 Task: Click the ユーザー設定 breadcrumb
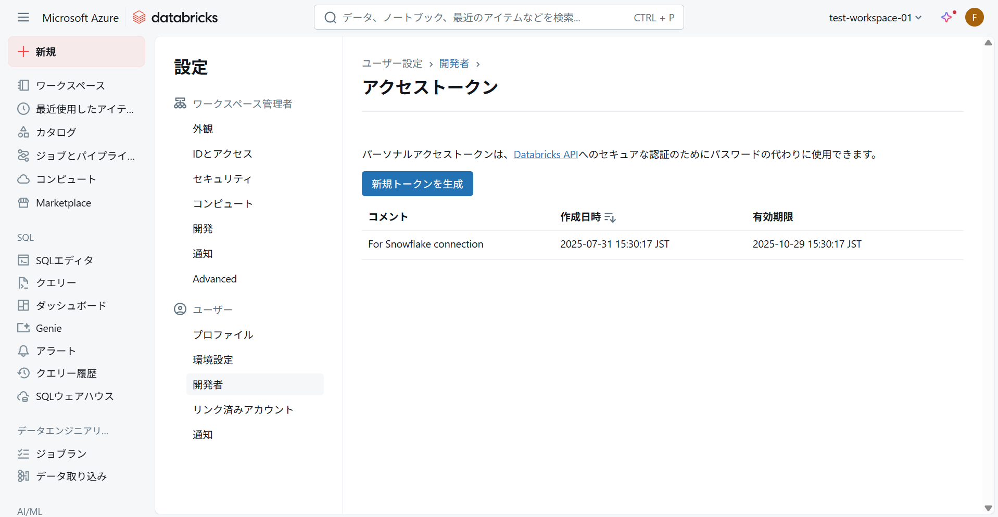[x=392, y=63]
